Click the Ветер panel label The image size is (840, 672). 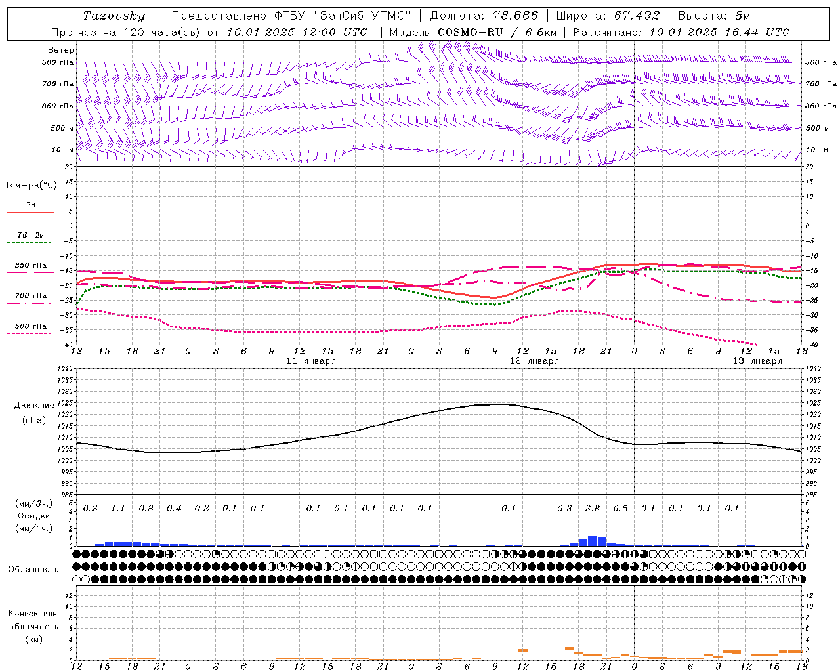[x=61, y=50]
